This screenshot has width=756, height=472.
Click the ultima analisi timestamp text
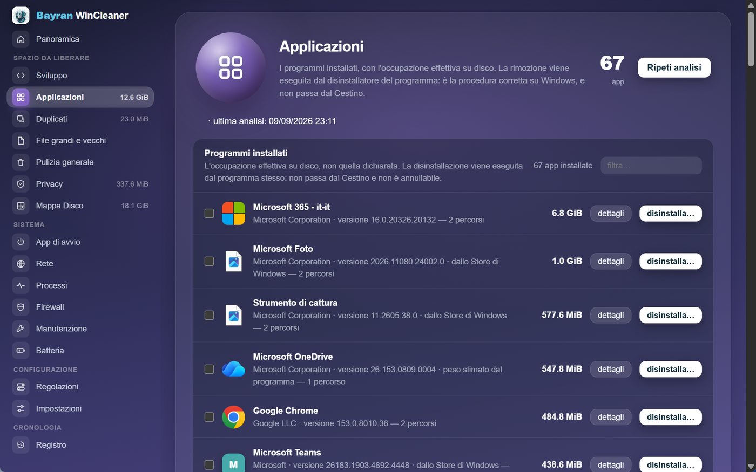tap(272, 121)
